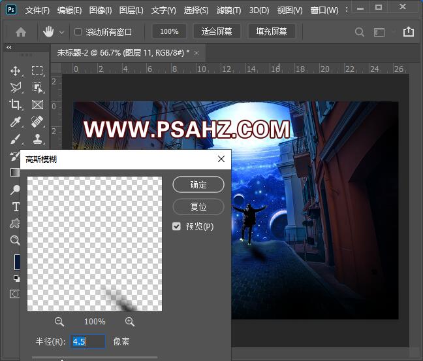Open the Search magnifier icon

(x=359, y=32)
